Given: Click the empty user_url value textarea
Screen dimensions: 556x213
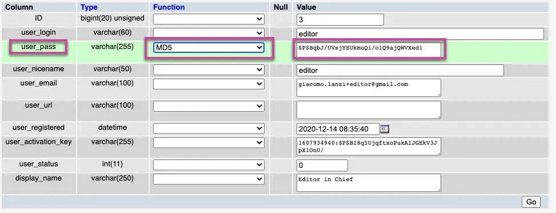Looking at the screenshot, I should [369, 110].
